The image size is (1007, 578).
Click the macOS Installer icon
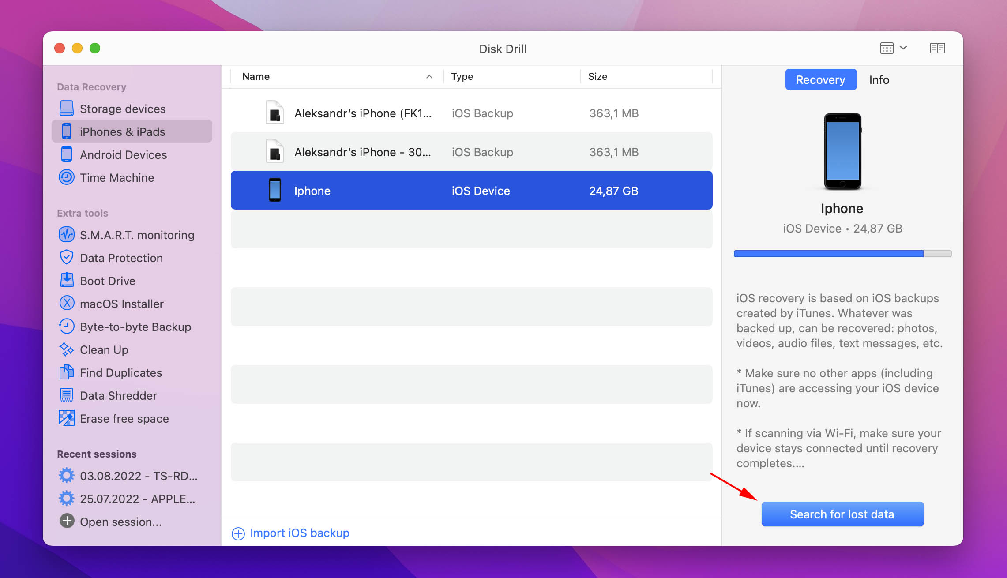click(x=67, y=304)
